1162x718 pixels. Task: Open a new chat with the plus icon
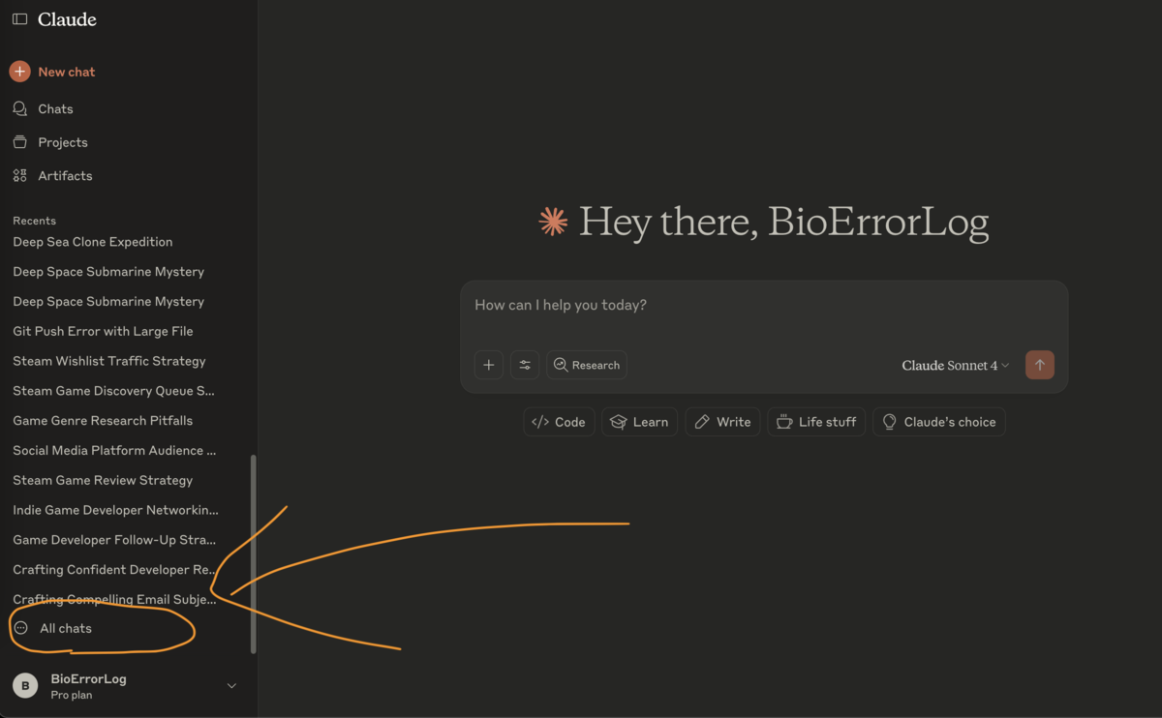point(21,71)
